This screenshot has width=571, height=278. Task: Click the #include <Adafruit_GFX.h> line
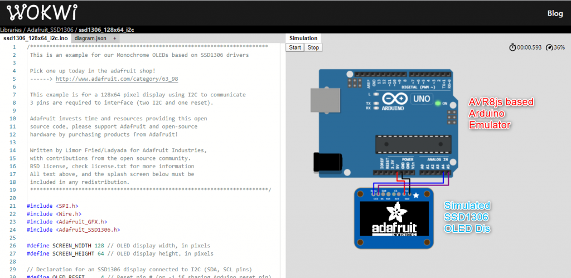click(67, 222)
